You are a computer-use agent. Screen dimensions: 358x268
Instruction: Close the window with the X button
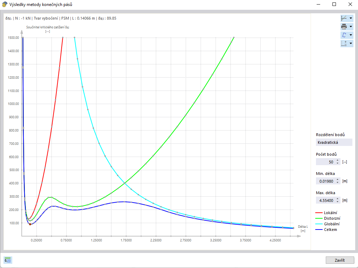350,4
